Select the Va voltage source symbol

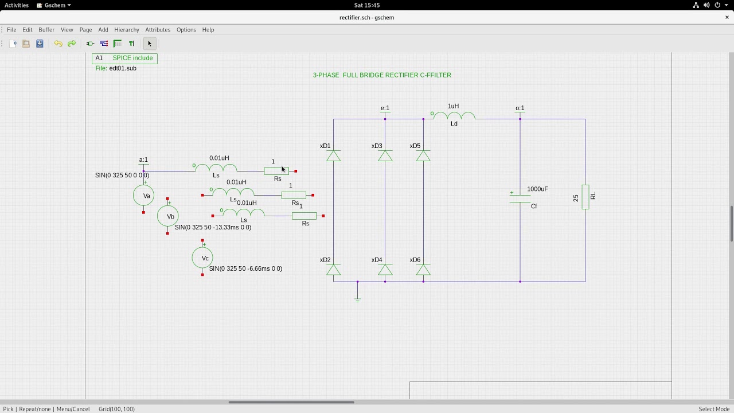pos(143,196)
